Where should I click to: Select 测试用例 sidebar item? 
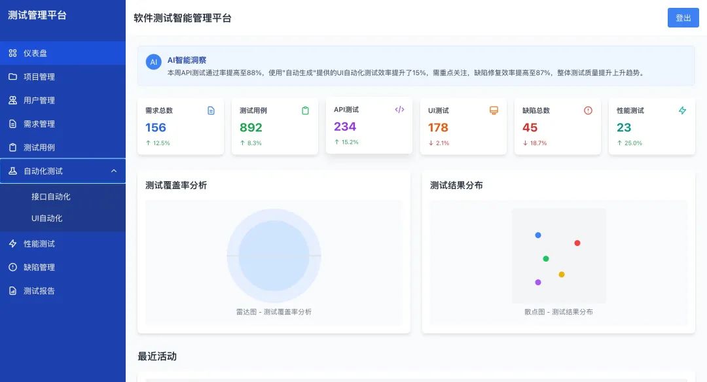coord(63,147)
